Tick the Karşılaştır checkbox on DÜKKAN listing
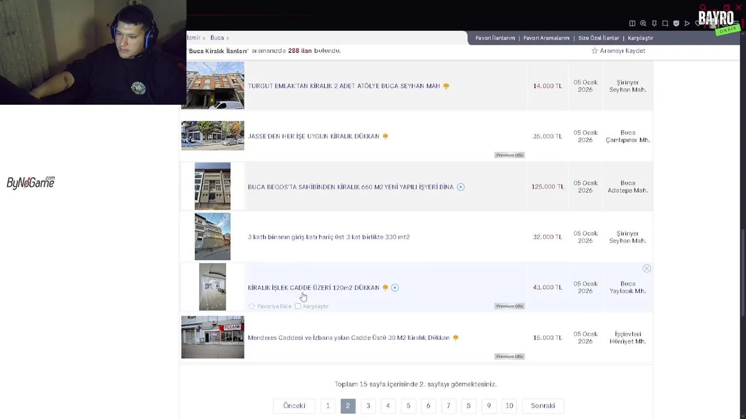This screenshot has width=746, height=419. [298, 306]
